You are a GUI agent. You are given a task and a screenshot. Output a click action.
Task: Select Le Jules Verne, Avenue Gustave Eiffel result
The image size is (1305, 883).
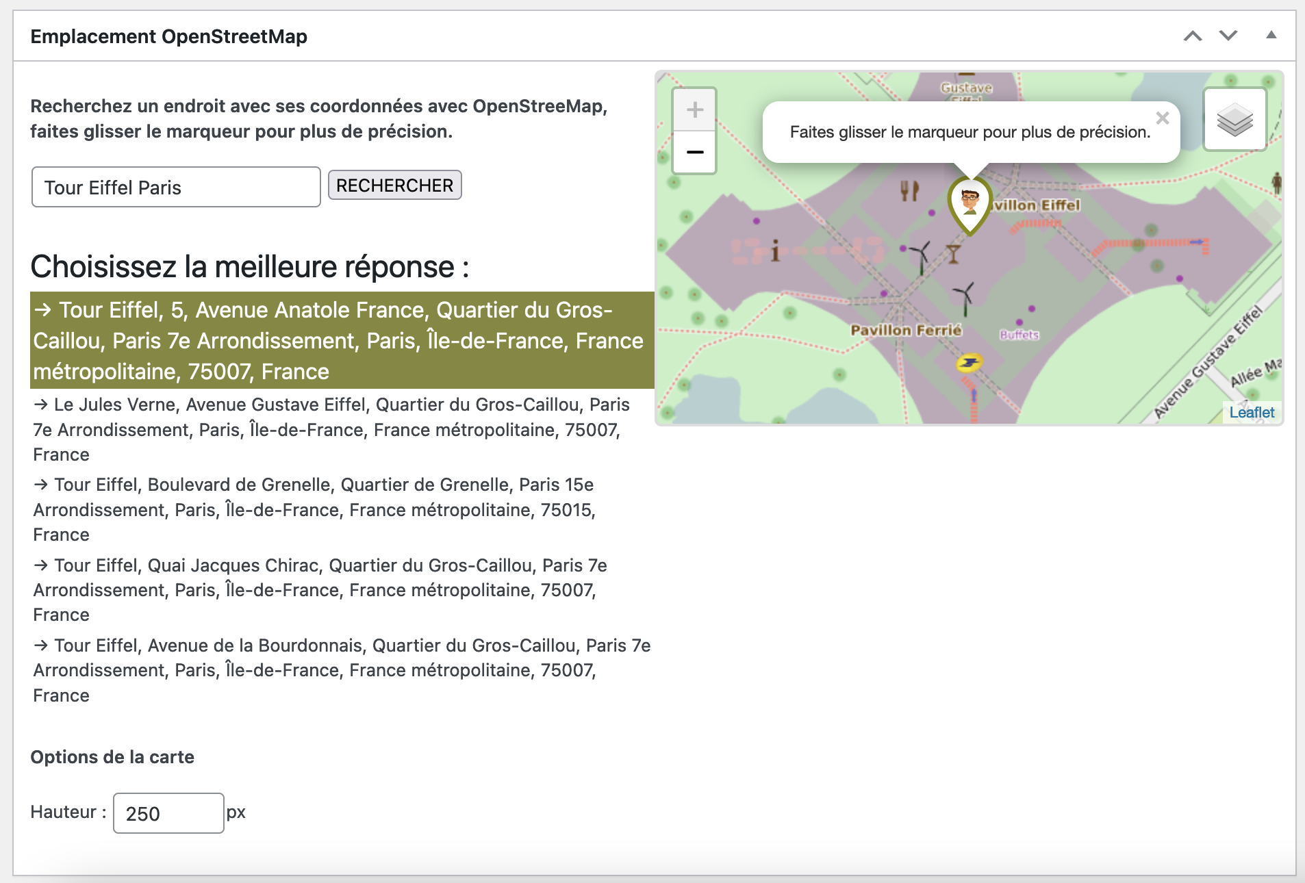[342, 429]
